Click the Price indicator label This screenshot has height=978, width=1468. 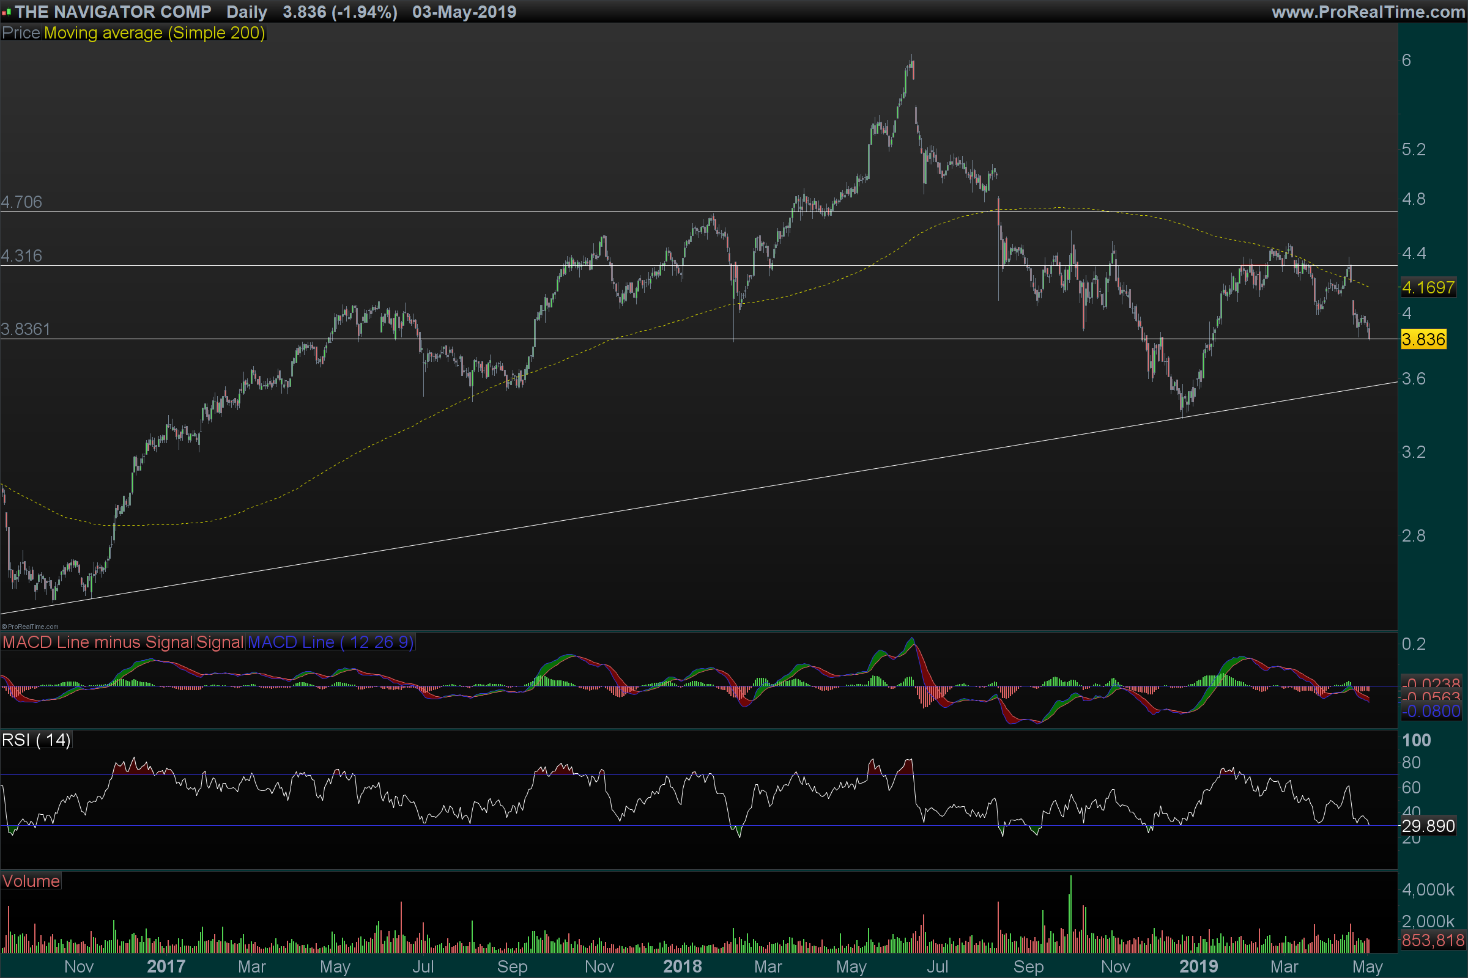[x=21, y=33]
